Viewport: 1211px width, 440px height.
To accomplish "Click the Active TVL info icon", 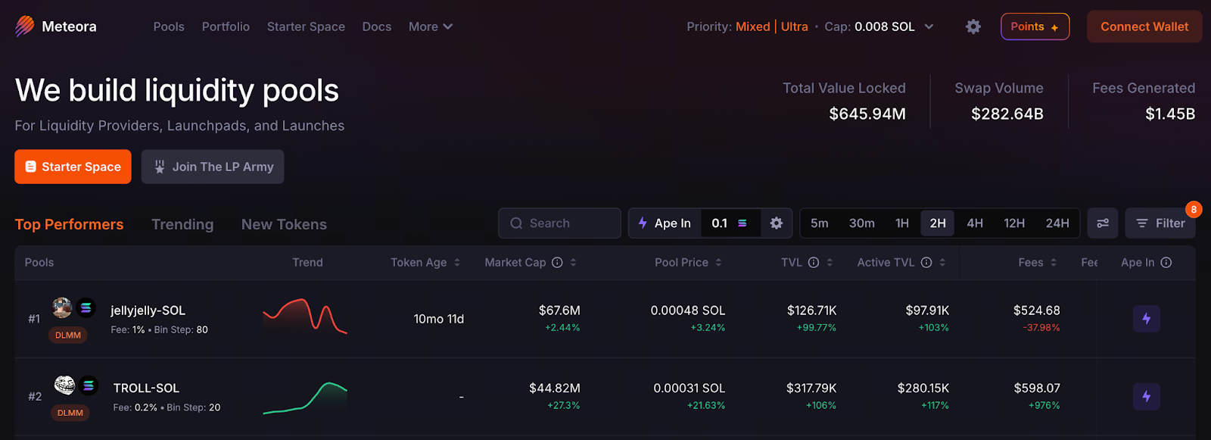I will tap(926, 263).
